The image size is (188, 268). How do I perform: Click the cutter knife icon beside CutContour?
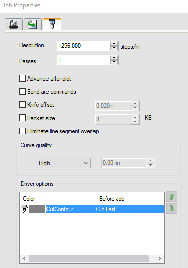pos(24,209)
